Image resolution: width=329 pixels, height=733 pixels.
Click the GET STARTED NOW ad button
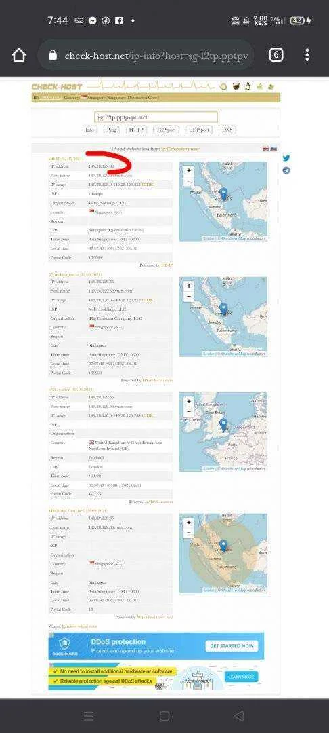(x=232, y=645)
